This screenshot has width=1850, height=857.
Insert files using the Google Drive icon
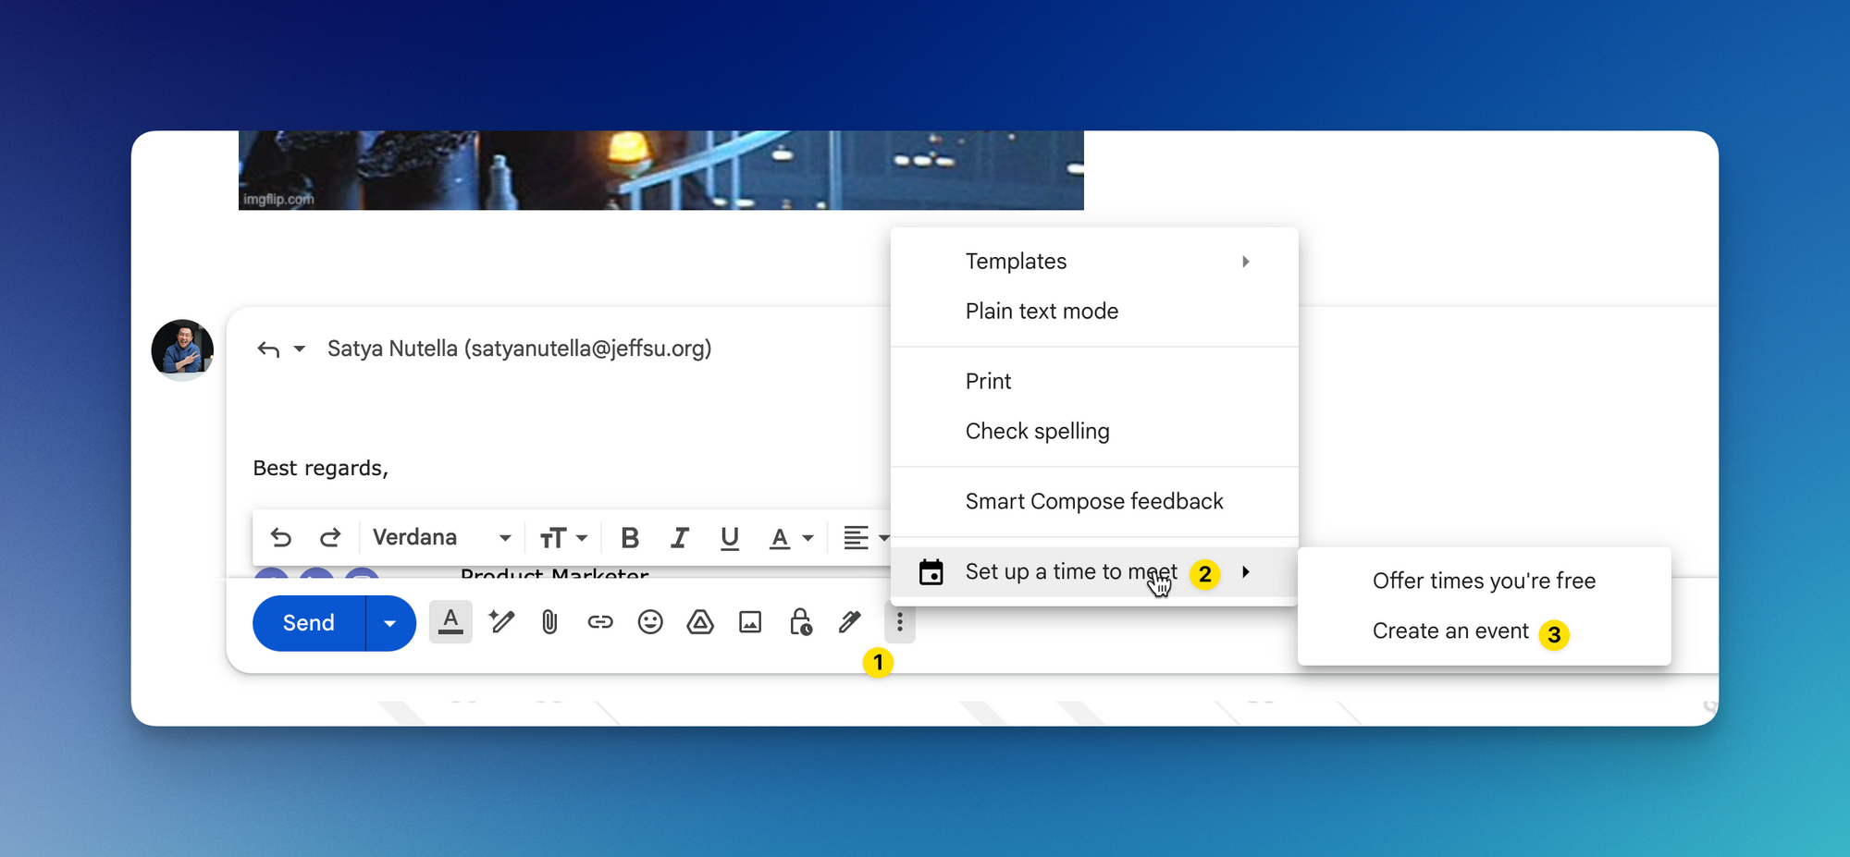tap(700, 623)
